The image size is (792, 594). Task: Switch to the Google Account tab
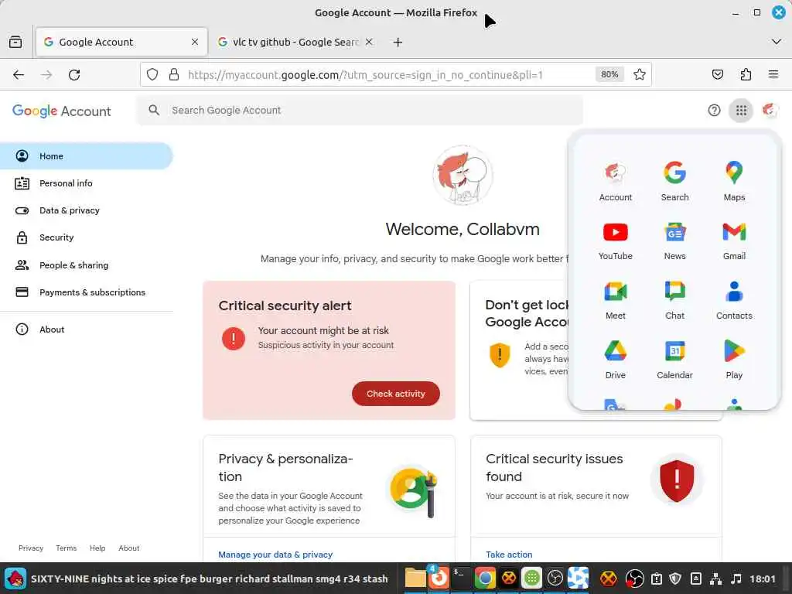coord(121,42)
